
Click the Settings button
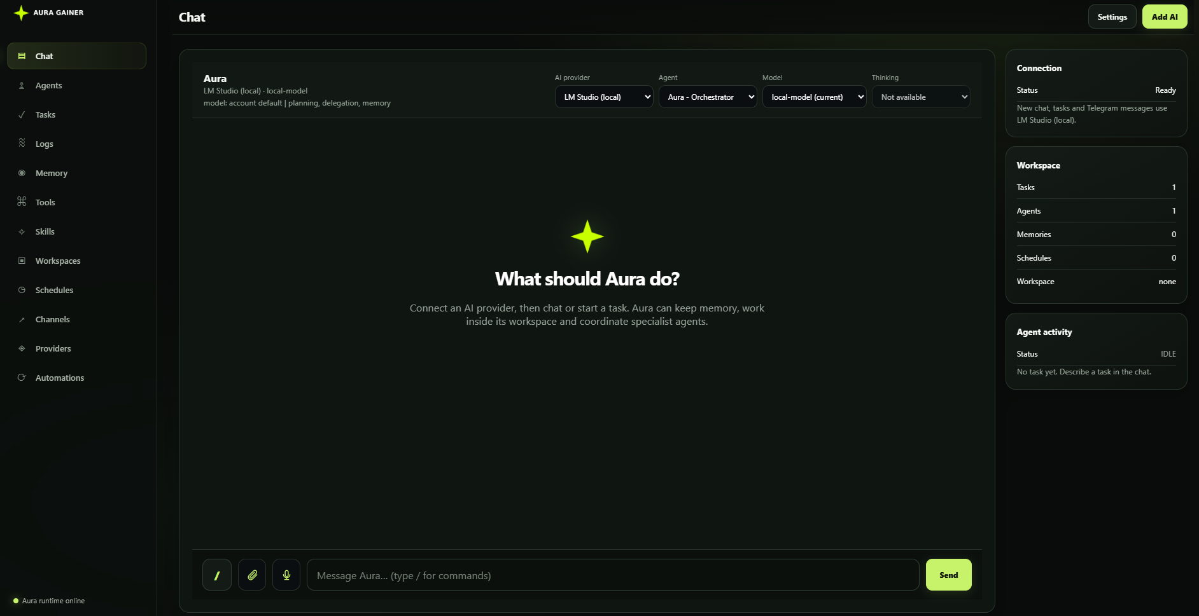tap(1112, 17)
